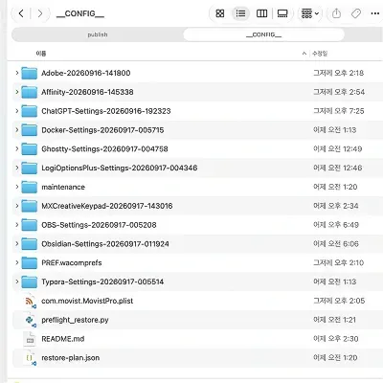
Task: Go back with the left arrow
Action: click(x=21, y=13)
